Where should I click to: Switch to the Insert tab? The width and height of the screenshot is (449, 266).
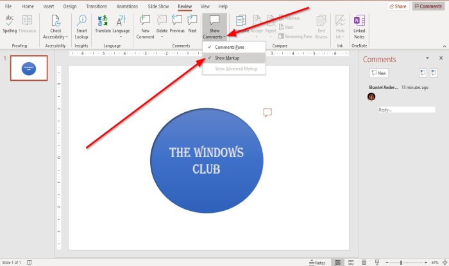coord(48,6)
